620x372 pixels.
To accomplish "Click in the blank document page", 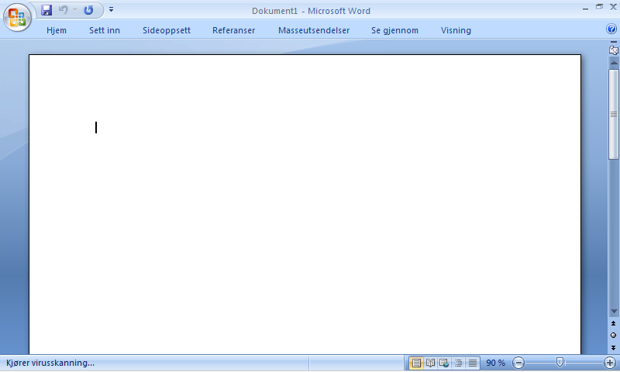I will [305, 205].
